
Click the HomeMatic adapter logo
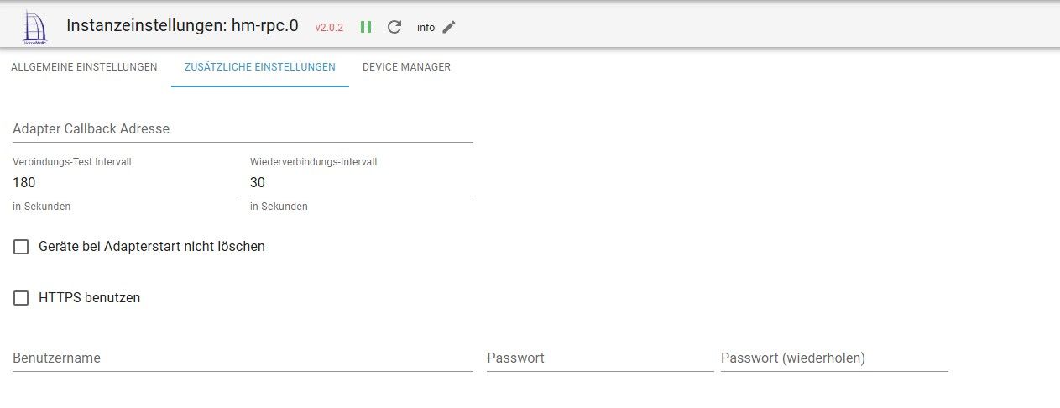coord(34,27)
